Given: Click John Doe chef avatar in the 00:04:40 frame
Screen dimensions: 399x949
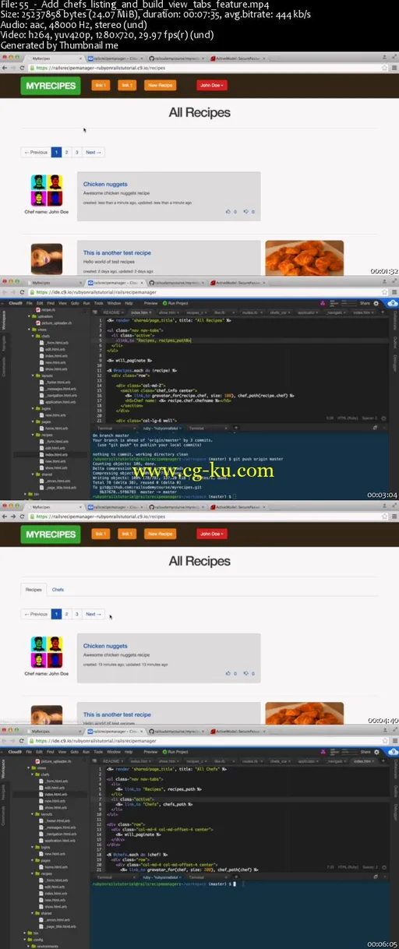Looking at the screenshot, I should (x=47, y=651).
